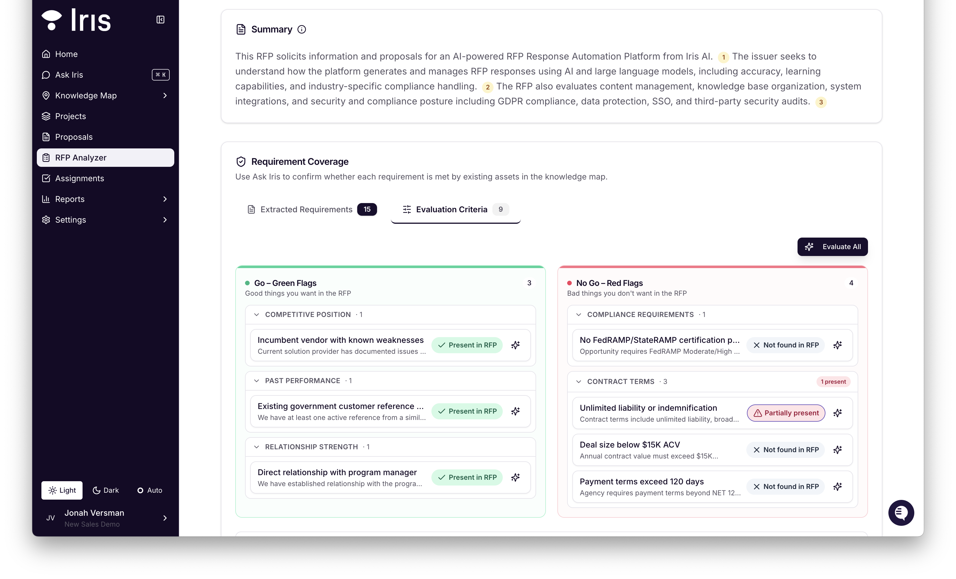The image size is (956, 579).
Task: Click the Iris logo
Action: click(x=76, y=20)
